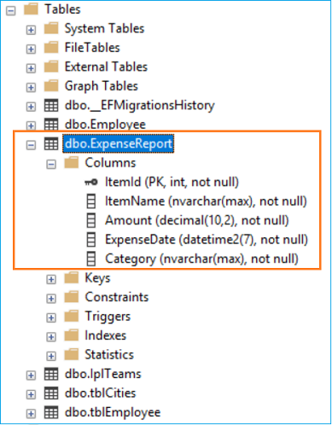Click the primary key icon beside ItemId

91,182
